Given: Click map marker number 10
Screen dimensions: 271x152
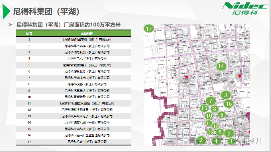Looking at the screenshot, I should (209, 115).
